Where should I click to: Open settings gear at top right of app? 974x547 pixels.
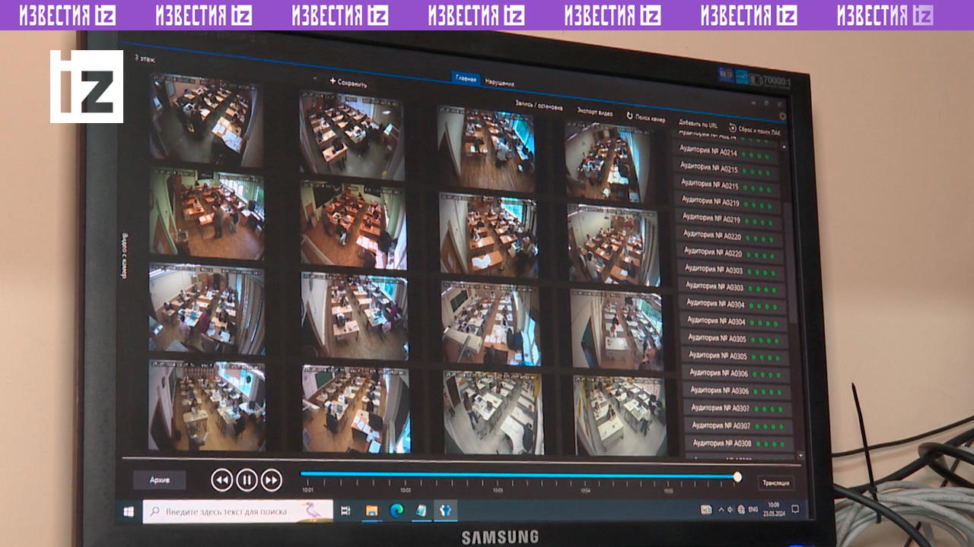click(x=782, y=115)
